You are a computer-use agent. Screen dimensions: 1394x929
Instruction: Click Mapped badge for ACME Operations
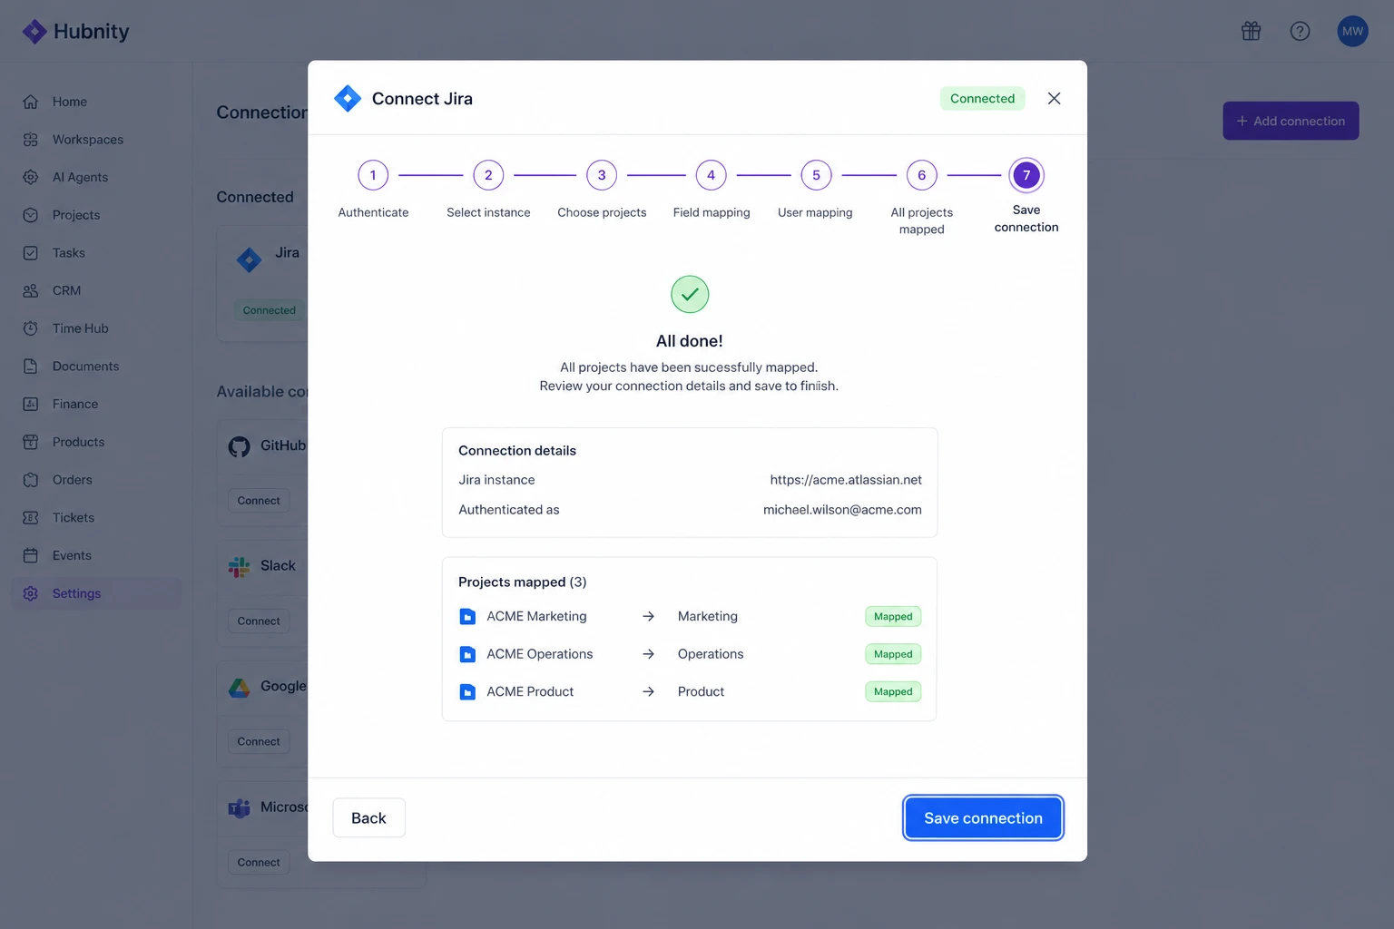[x=893, y=654]
